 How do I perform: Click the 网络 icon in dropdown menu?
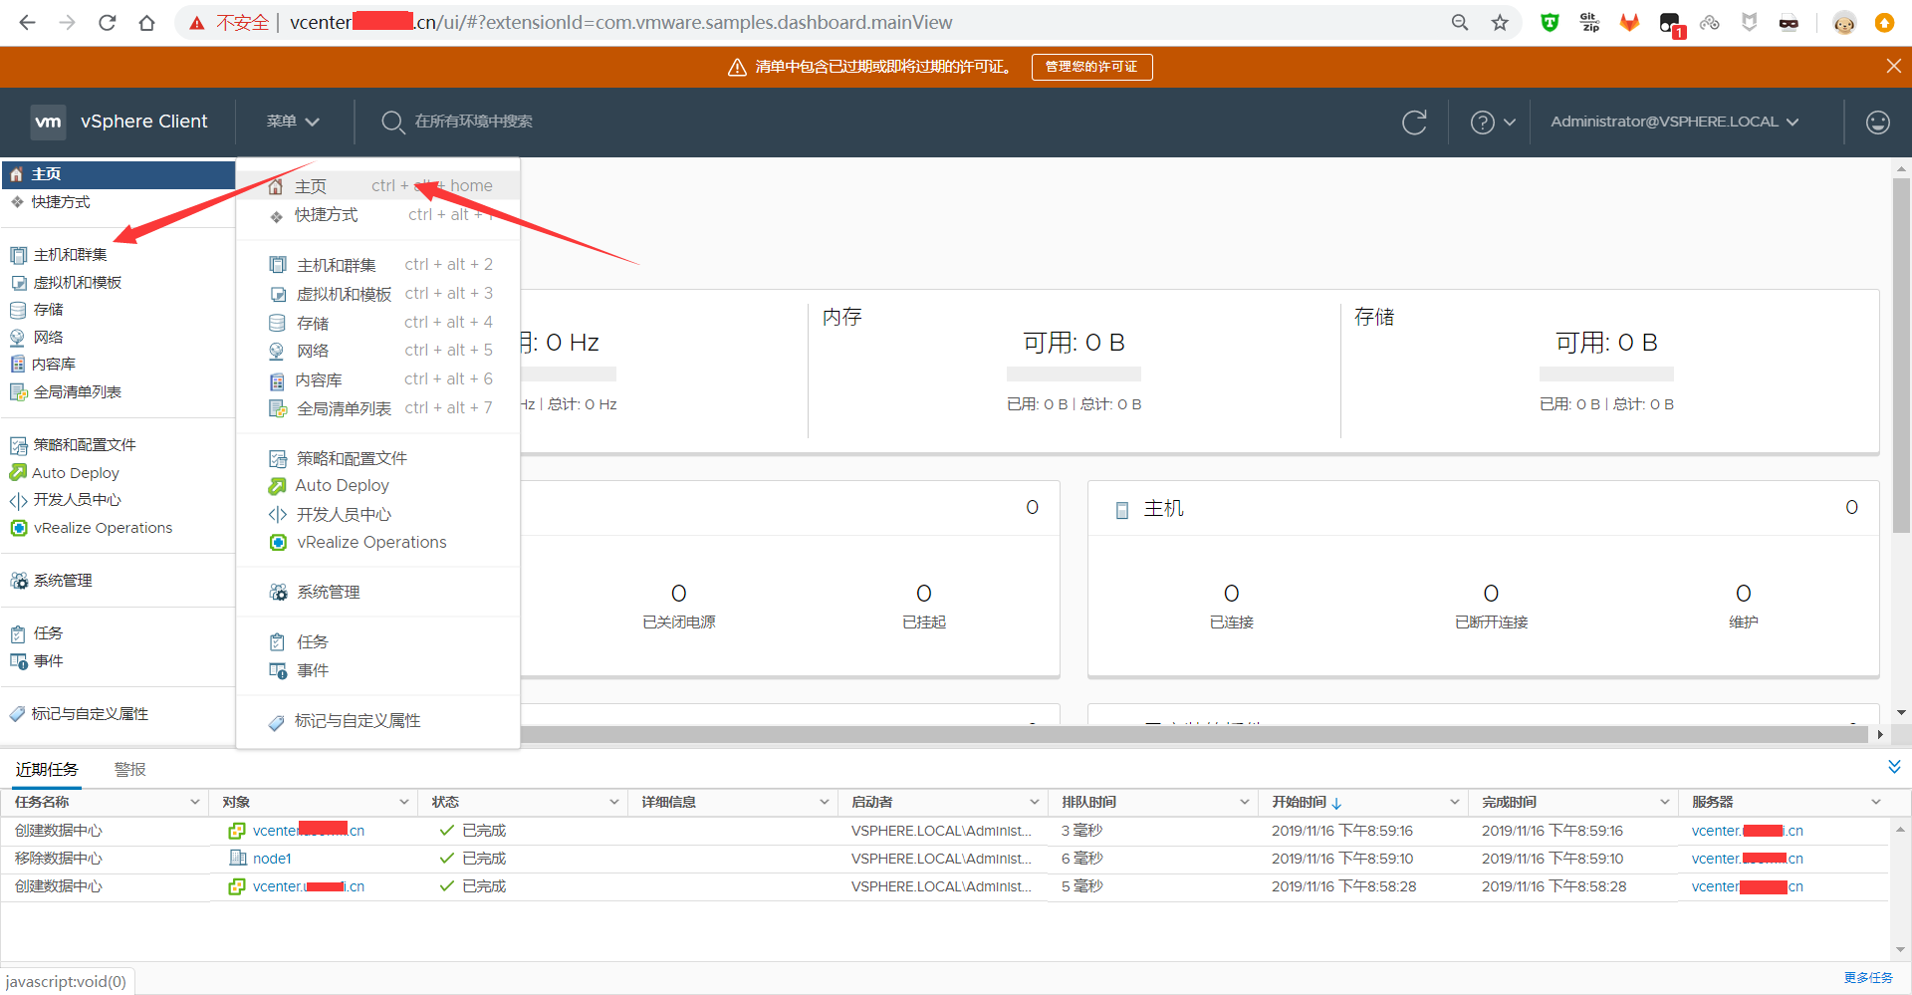coord(277,351)
